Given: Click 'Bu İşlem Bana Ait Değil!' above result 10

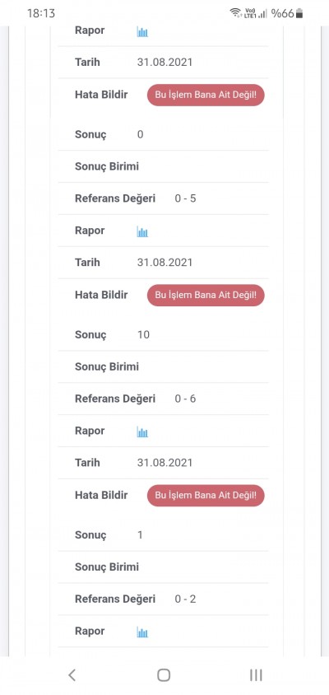Looking at the screenshot, I should coord(206,295).
